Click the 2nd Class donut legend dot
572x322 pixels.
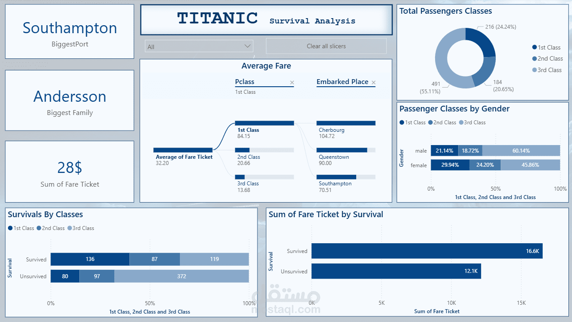click(x=534, y=58)
